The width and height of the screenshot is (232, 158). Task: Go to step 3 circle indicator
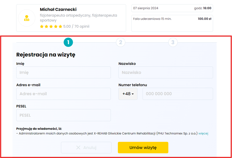(173, 42)
